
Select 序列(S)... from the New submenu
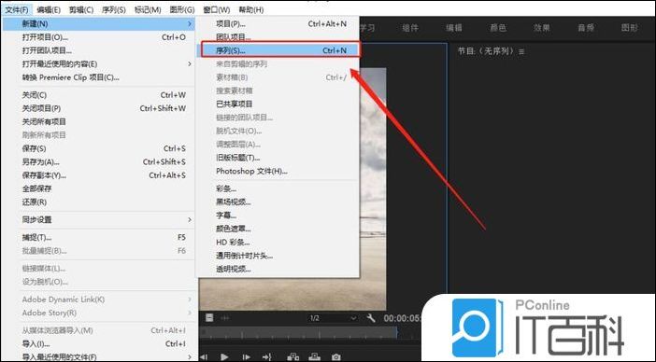click(x=280, y=50)
